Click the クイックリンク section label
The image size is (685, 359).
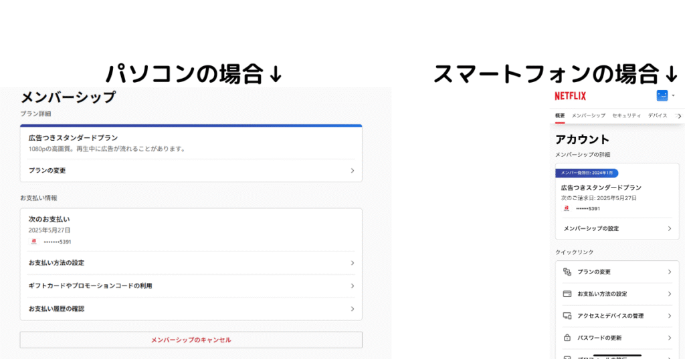pos(574,252)
